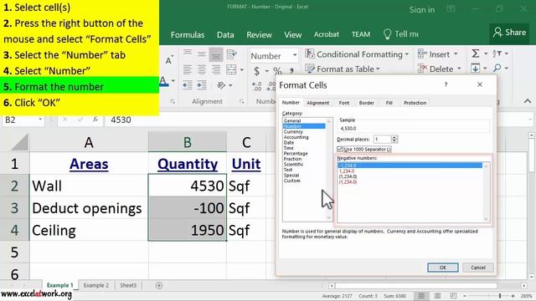This screenshot has height=301, width=536.
Task: Switch to Page Layout view icon
Action: [437, 296]
